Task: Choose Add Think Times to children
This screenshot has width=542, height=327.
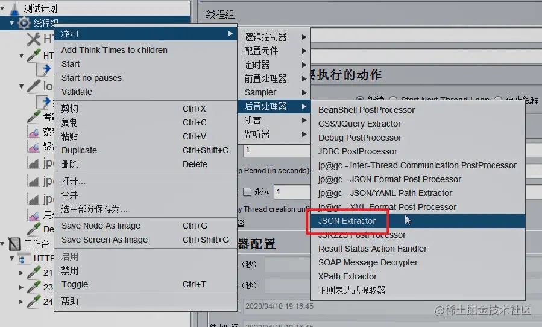Action: [145, 50]
